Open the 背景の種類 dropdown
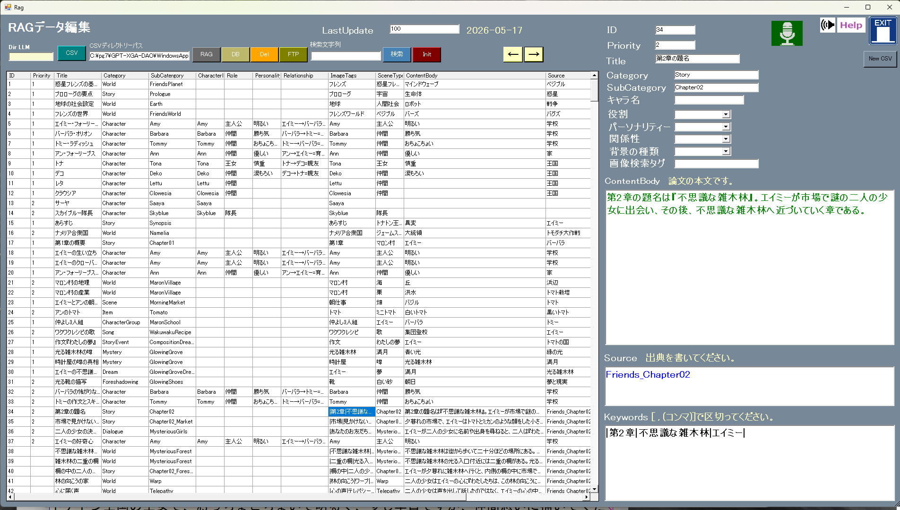The height and width of the screenshot is (510, 900). [x=726, y=151]
